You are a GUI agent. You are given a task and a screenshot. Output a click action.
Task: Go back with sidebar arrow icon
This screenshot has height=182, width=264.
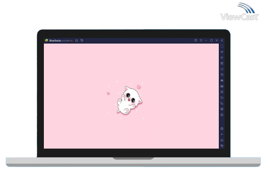coord(222,135)
